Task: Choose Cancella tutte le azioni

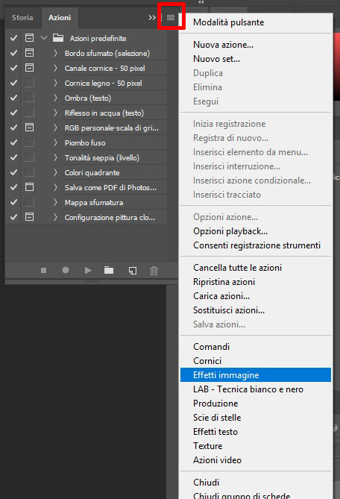Action: click(256, 268)
